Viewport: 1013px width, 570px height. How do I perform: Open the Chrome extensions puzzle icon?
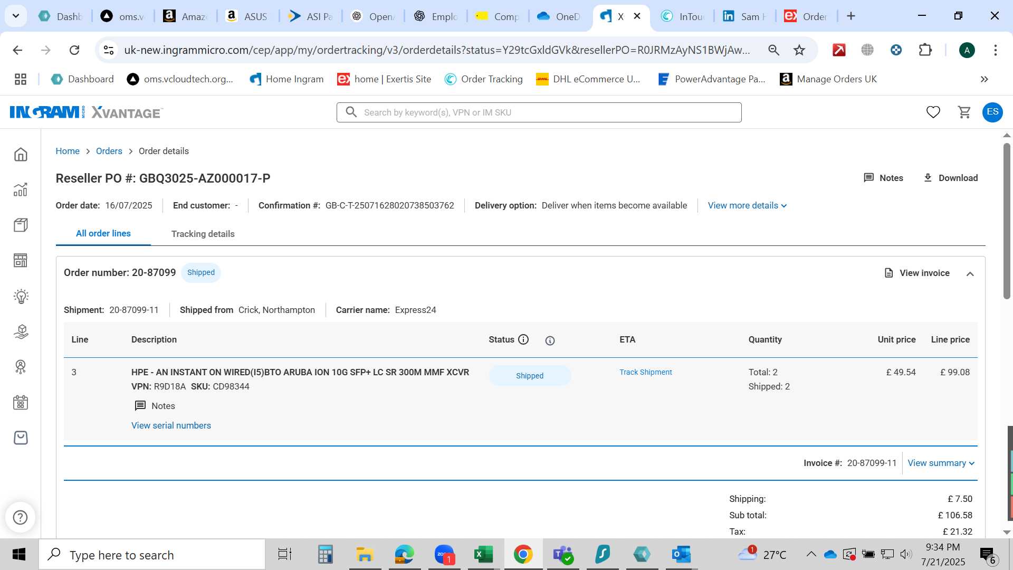[x=925, y=50]
